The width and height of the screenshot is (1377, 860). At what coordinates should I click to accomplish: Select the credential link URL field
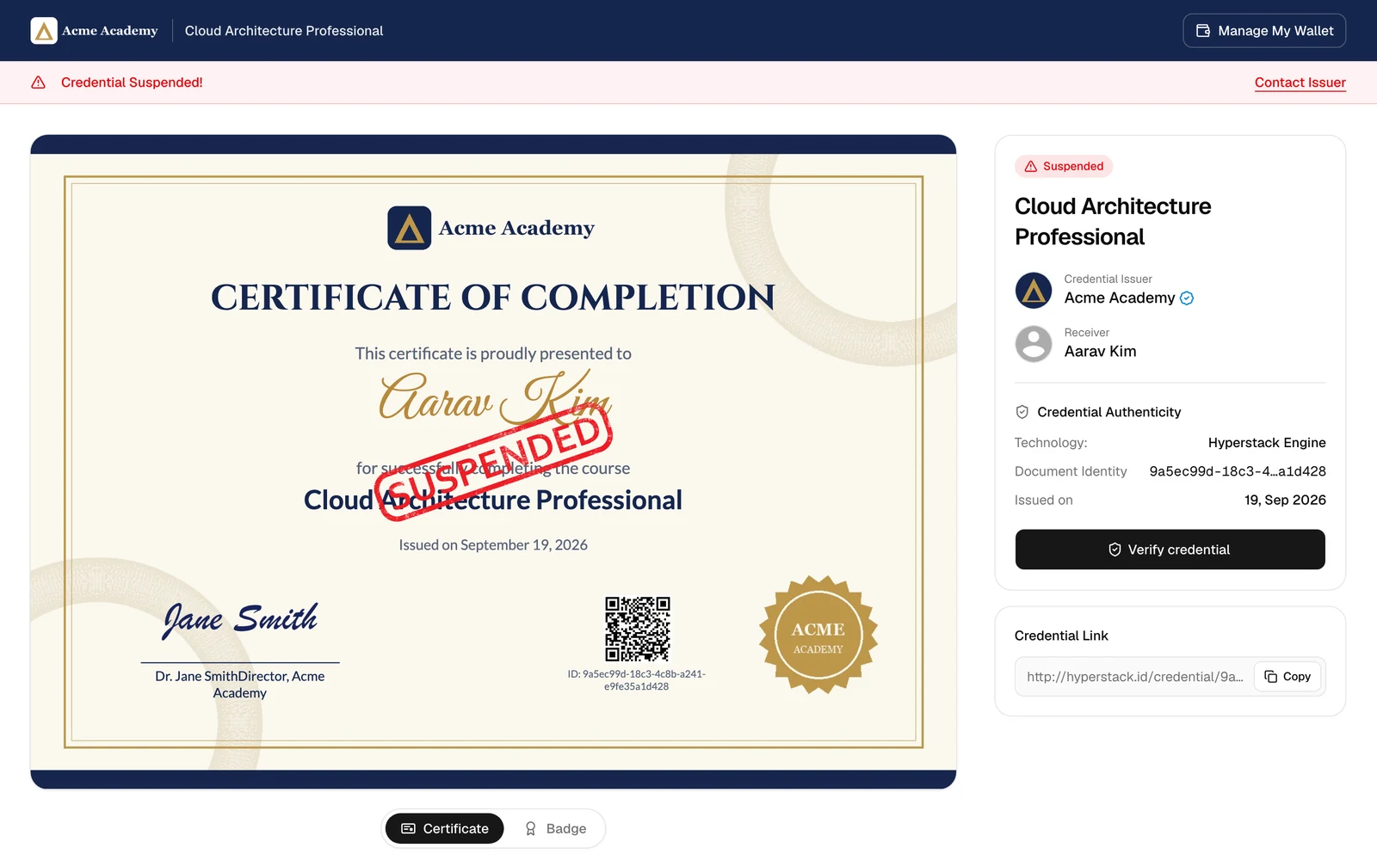pos(1134,677)
